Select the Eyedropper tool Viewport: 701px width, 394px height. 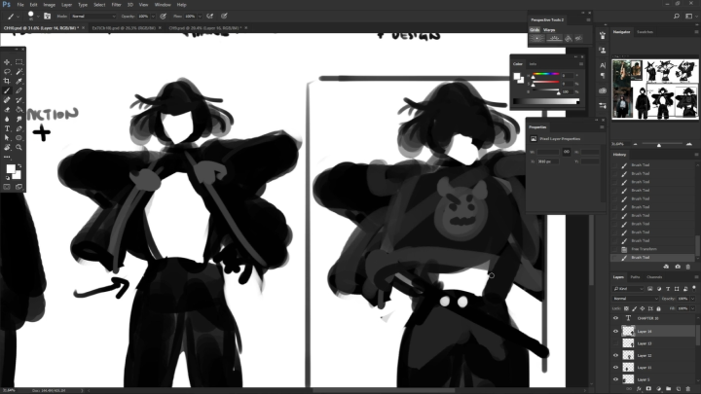(x=18, y=81)
